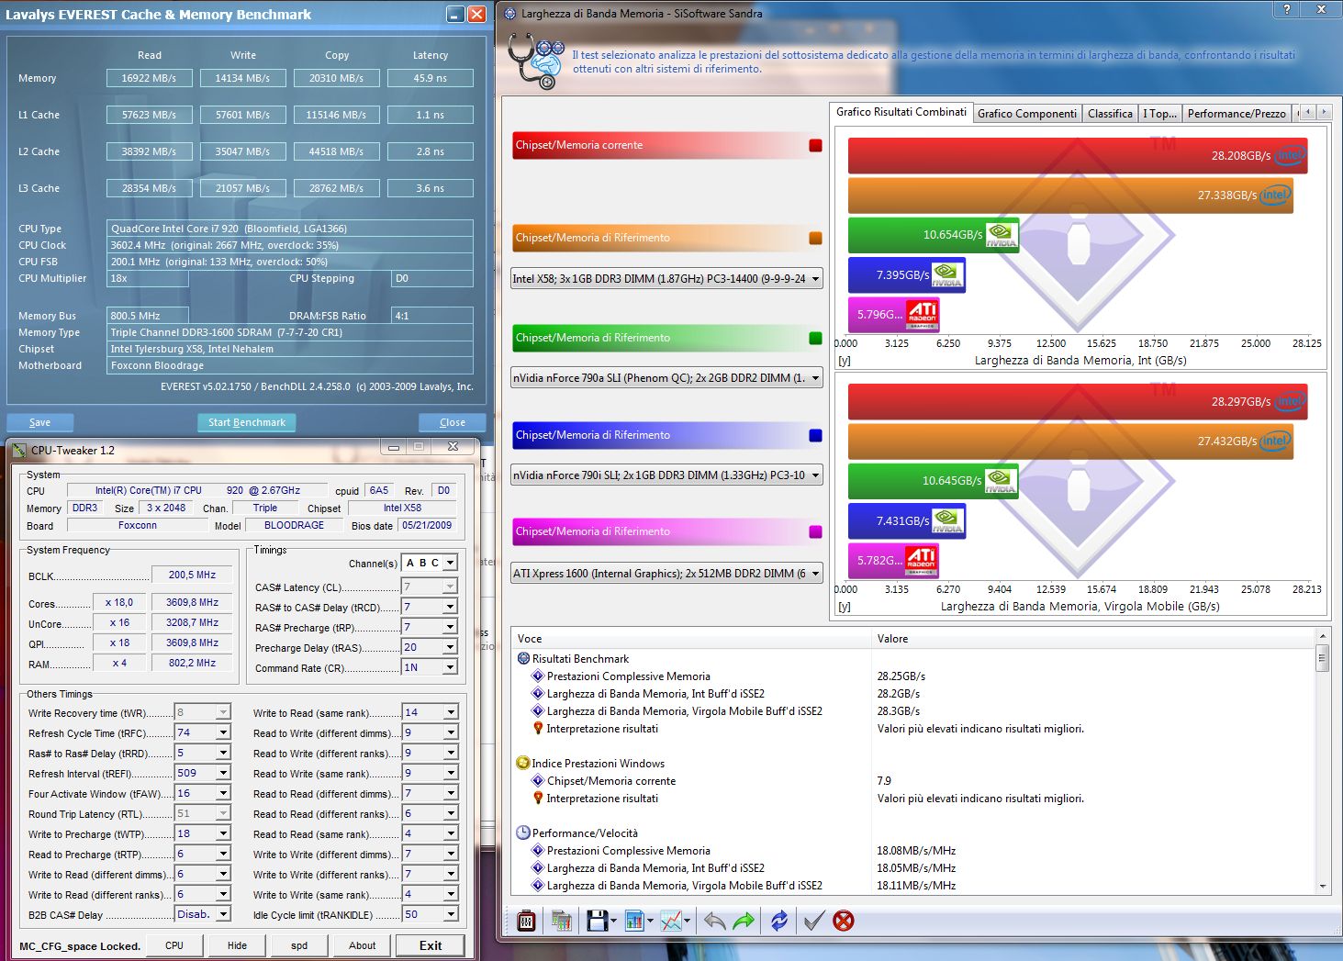1343x961 pixels.
Task: Click NVIDIA logo on the 7.431GB/s bar
Action: point(947,520)
